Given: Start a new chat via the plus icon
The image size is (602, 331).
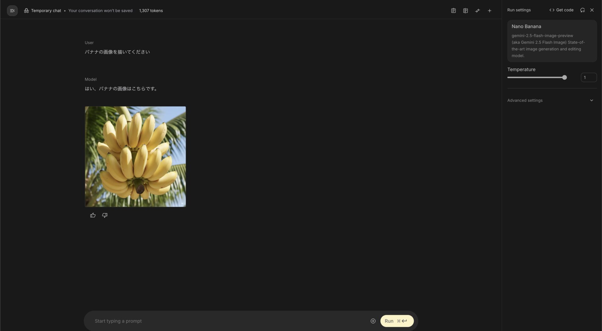Looking at the screenshot, I should [489, 10].
